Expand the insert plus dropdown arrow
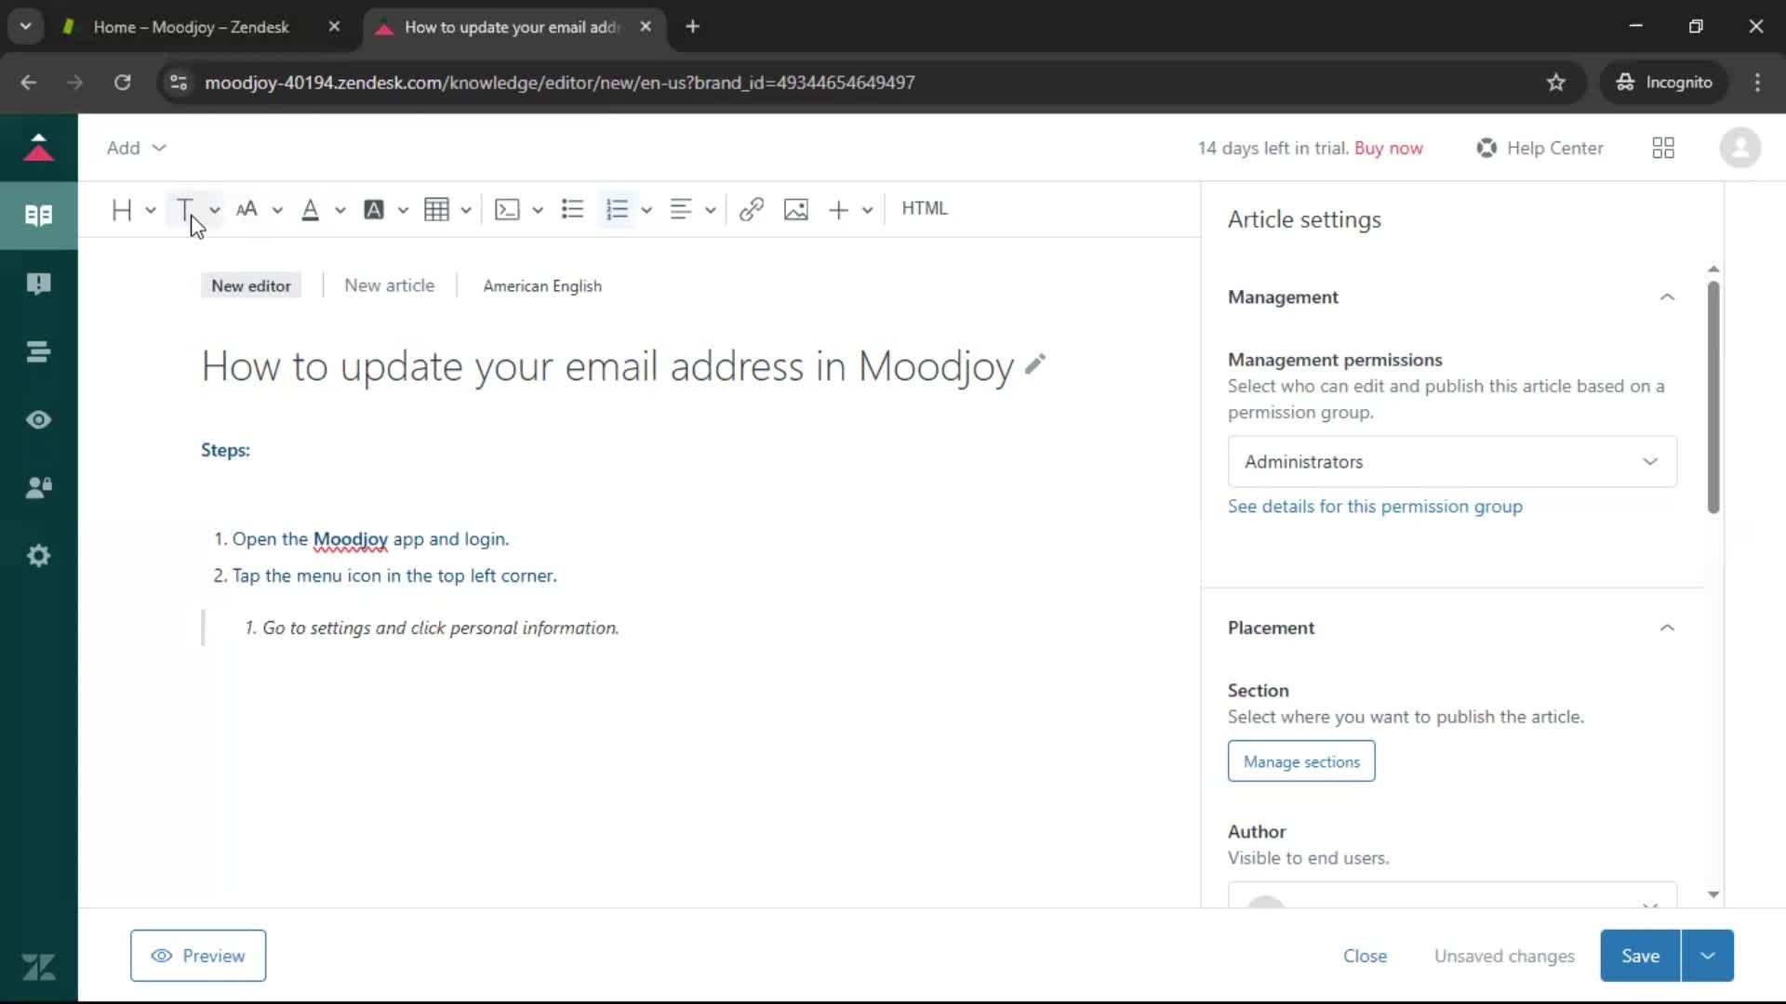This screenshot has width=1786, height=1004. [x=868, y=210]
